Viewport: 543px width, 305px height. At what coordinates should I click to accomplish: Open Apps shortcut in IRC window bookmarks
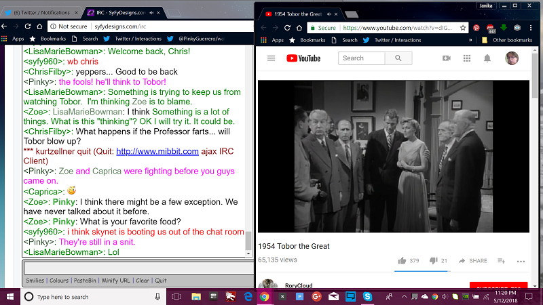pos(13,39)
